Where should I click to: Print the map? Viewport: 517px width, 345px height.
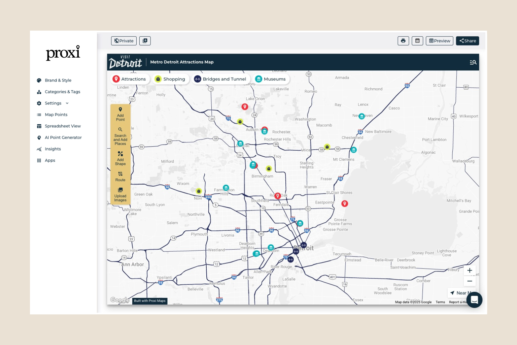(403, 40)
